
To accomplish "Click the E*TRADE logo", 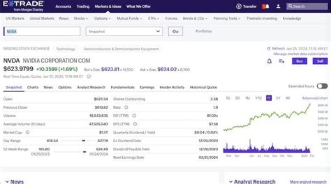I will click(23, 6).
